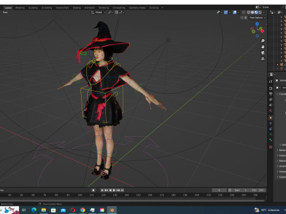
Task: Open the Shading workspace tab
Action: (x=77, y=8)
